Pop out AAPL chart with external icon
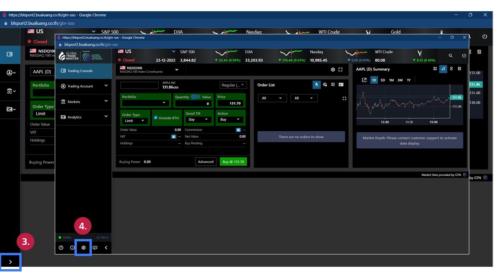 [x=364, y=80]
